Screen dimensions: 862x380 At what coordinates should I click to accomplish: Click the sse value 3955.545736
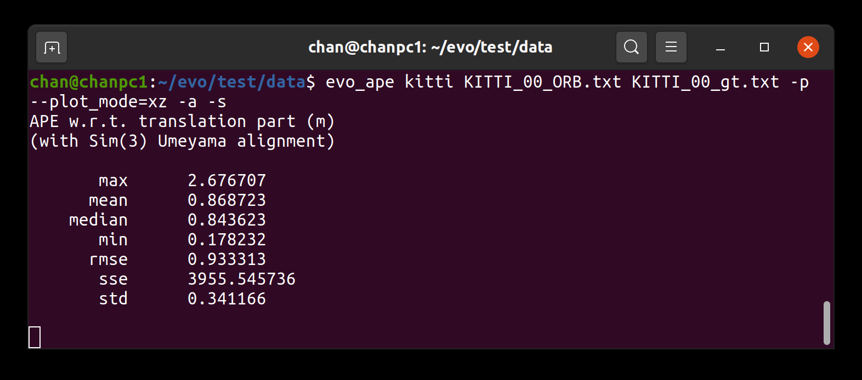pos(241,279)
